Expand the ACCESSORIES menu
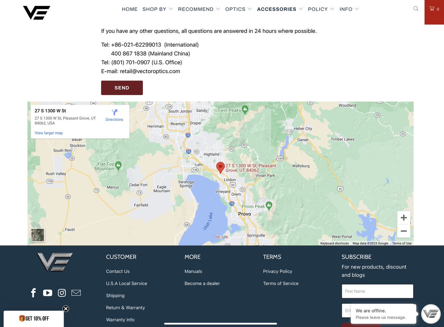The width and height of the screenshot is (444, 327). (280, 9)
